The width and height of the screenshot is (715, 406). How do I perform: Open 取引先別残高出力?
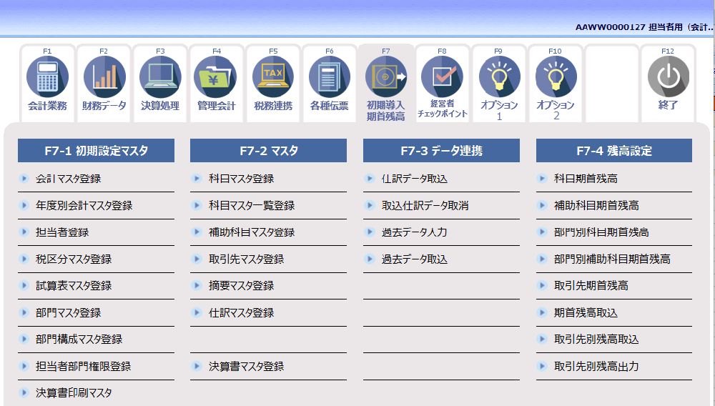point(596,367)
